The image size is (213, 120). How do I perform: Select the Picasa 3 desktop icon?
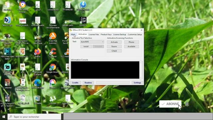(x=53, y=84)
